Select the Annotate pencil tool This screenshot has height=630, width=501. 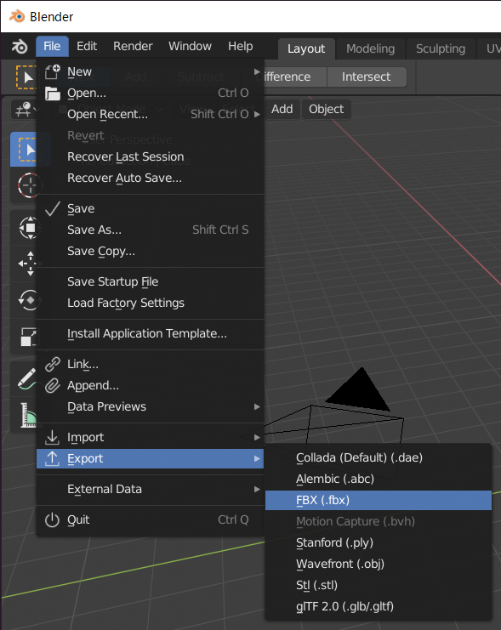(26, 379)
